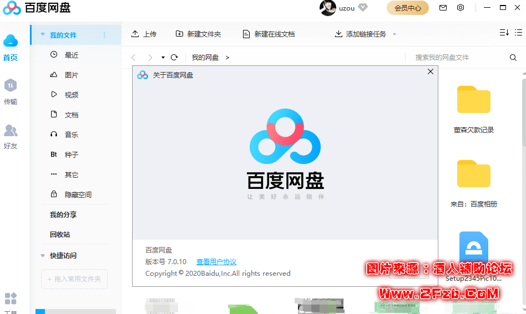The image size is (526, 314).
Task: Switch to list view icon
Action: (518, 33)
